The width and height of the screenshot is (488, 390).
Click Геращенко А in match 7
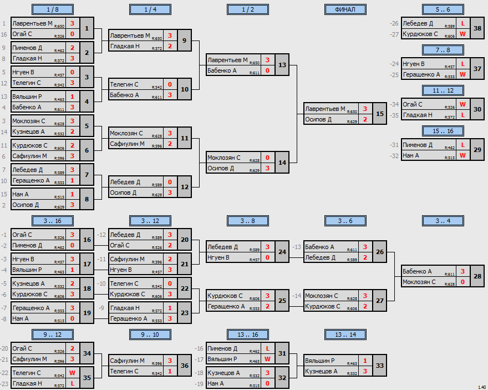tap(31, 180)
